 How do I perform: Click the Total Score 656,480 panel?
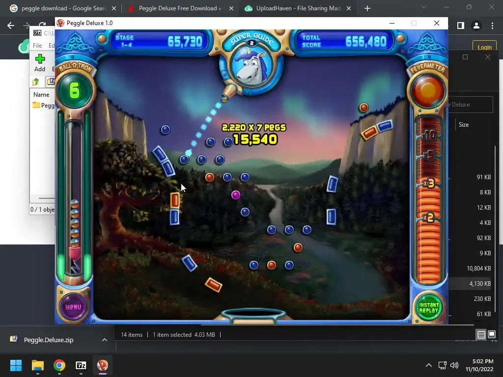(344, 41)
